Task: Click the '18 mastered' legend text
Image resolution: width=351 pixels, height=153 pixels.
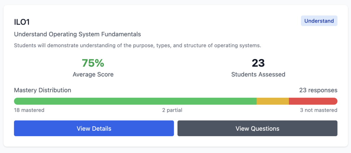Action: click(29, 110)
